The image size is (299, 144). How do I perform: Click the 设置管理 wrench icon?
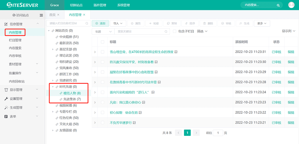(x=6, y=99)
